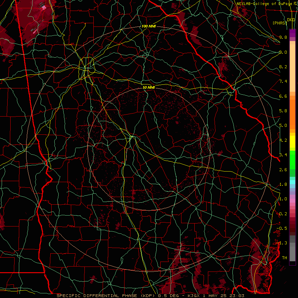Click the 1.0 value on color scale

(x=283, y=199)
